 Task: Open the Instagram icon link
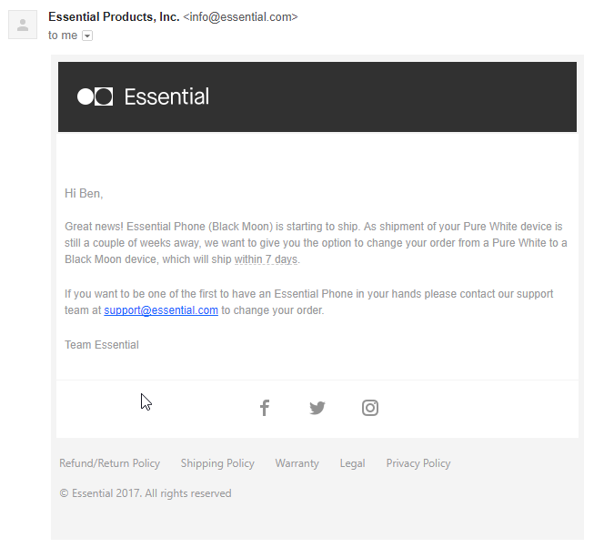[370, 408]
